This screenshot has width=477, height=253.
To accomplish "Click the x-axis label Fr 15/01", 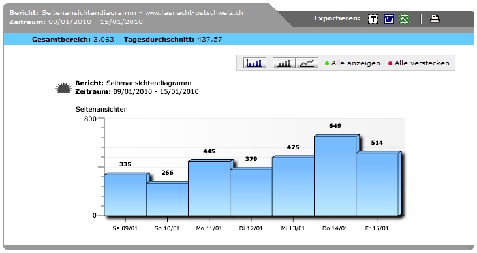I will (377, 228).
